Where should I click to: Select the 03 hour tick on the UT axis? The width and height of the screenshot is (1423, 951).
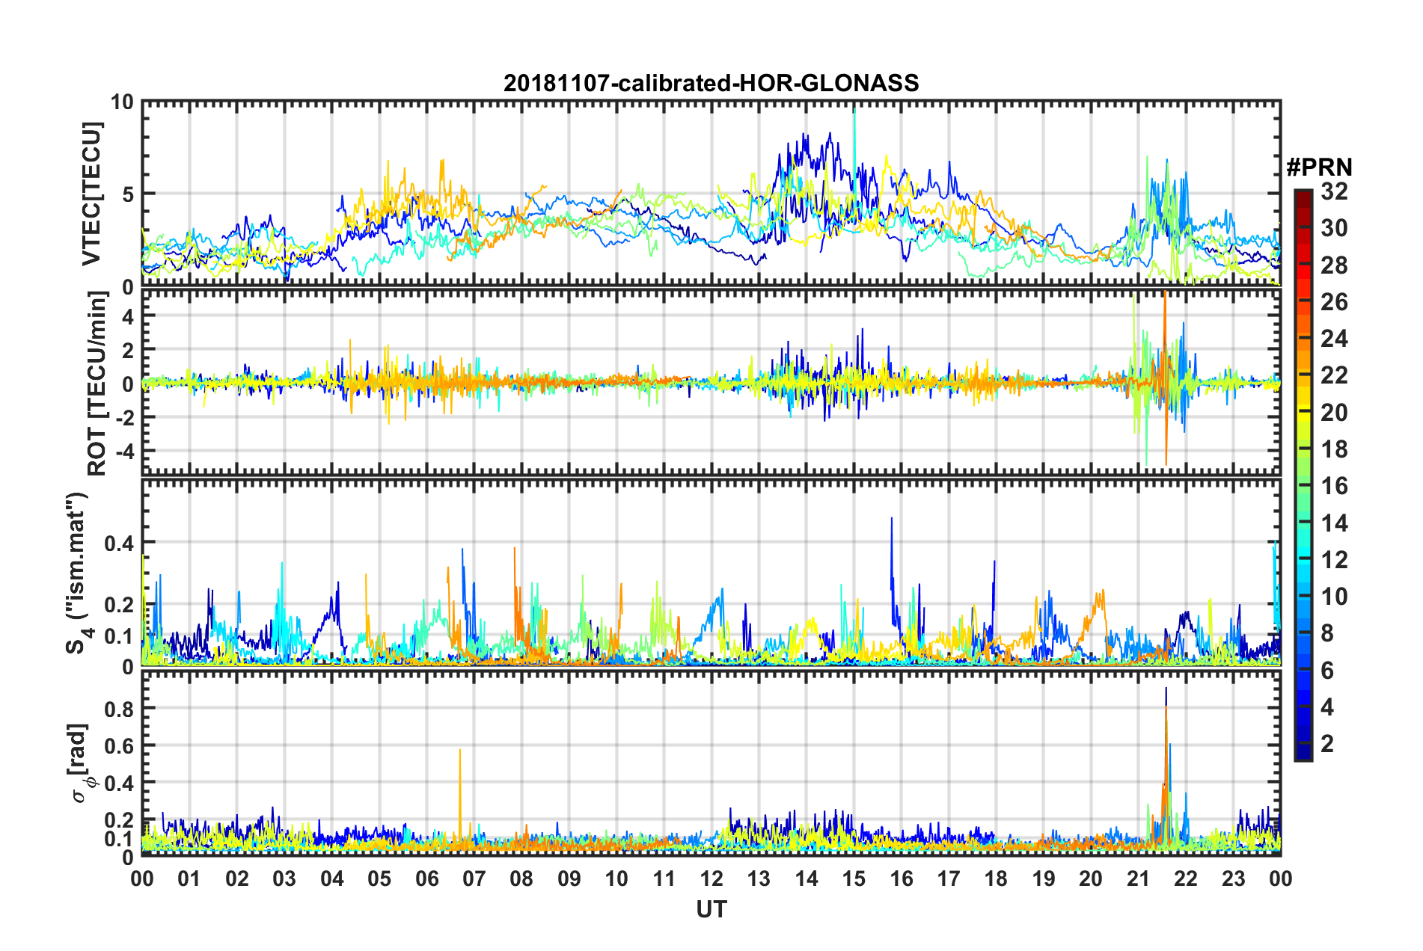pos(284,878)
